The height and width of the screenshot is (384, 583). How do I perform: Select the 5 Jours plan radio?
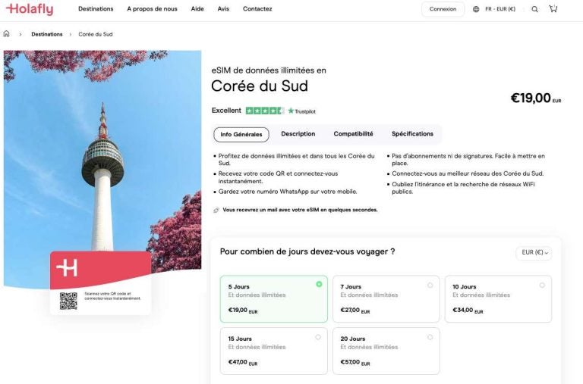[x=319, y=284]
